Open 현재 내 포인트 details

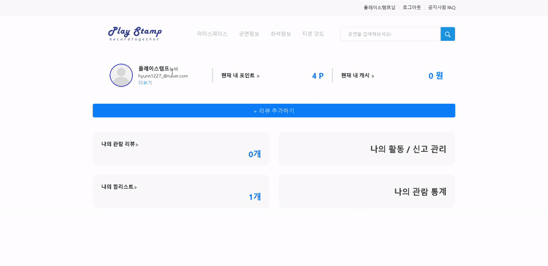pyautogui.click(x=240, y=75)
